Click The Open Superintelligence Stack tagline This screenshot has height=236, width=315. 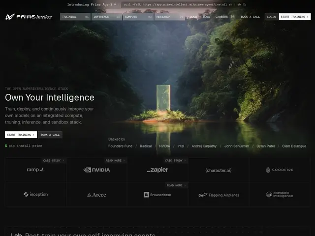pyautogui.click(x=36, y=88)
